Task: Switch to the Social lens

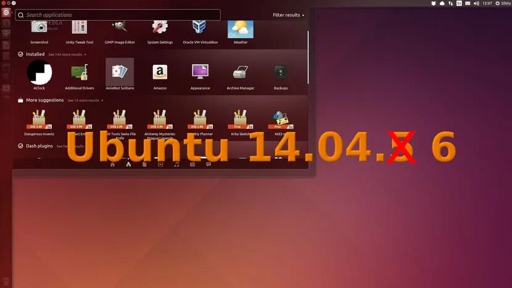Action: point(209,164)
